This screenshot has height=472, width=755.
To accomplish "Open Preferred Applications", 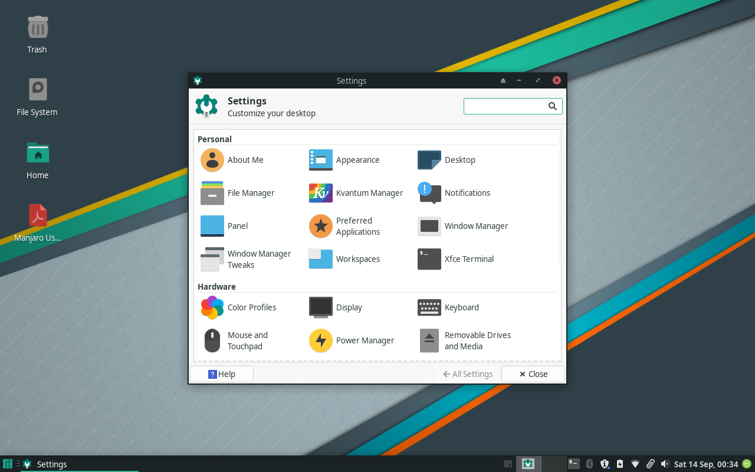I will click(345, 226).
